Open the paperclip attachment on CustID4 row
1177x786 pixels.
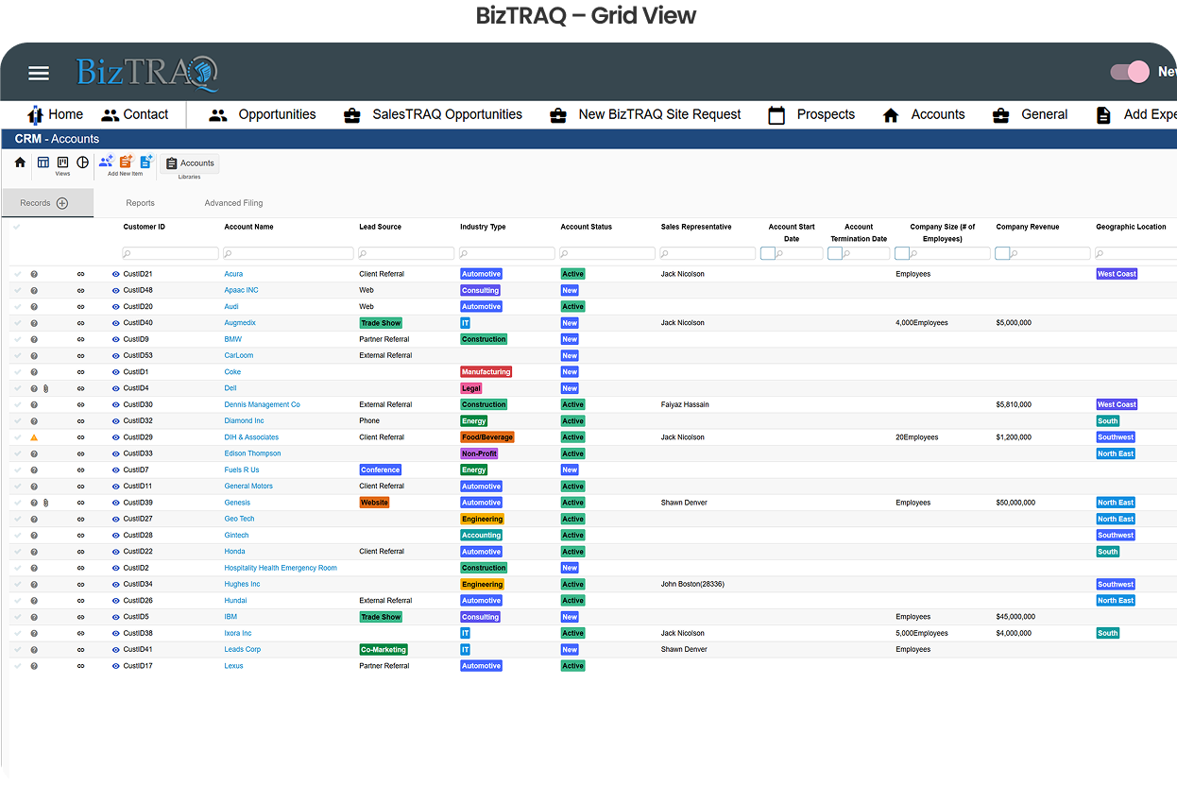44,388
